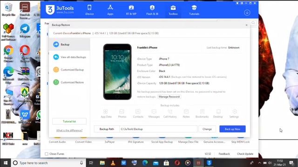This screenshot has height=167, width=298.
Task: Click the 3uTools logo
Action: [60, 9]
